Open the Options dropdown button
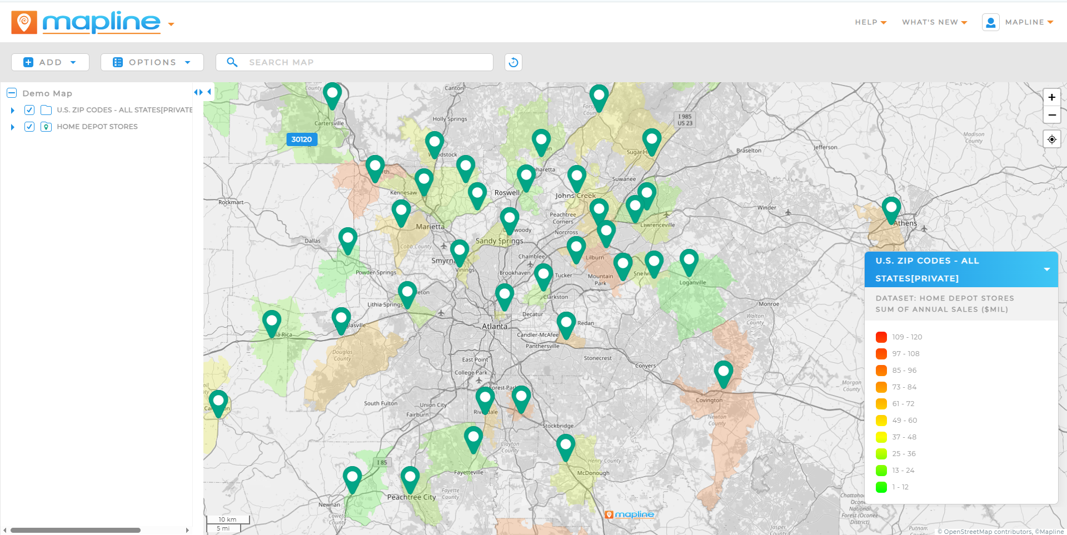This screenshot has width=1067, height=535. (152, 62)
